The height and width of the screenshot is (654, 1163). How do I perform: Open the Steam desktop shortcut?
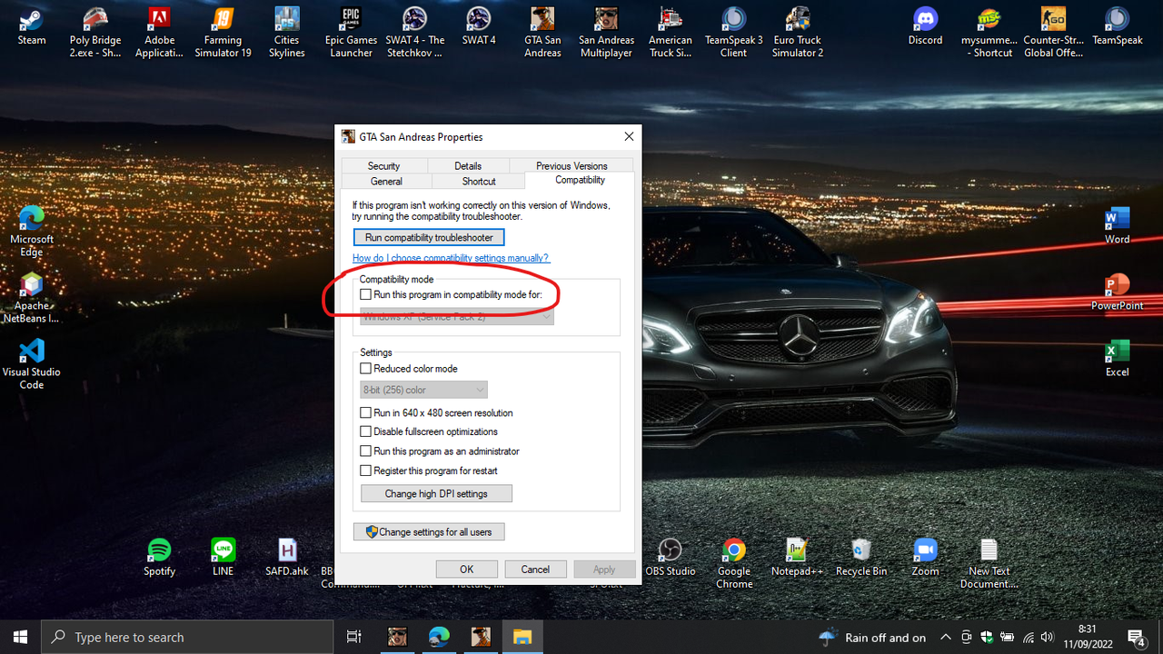tap(32, 26)
